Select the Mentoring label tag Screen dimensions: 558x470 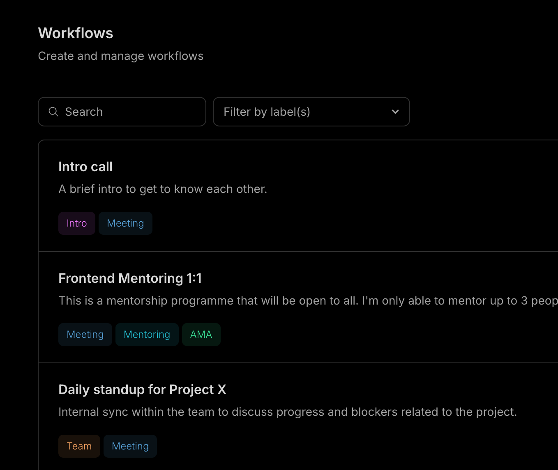[147, 335]
